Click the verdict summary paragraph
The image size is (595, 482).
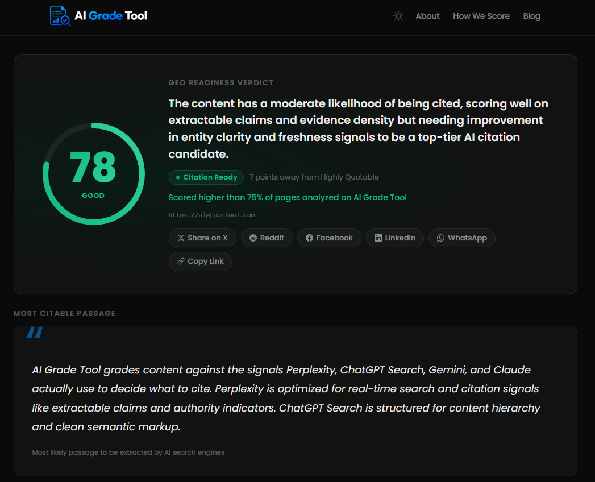tap(358, 128)
